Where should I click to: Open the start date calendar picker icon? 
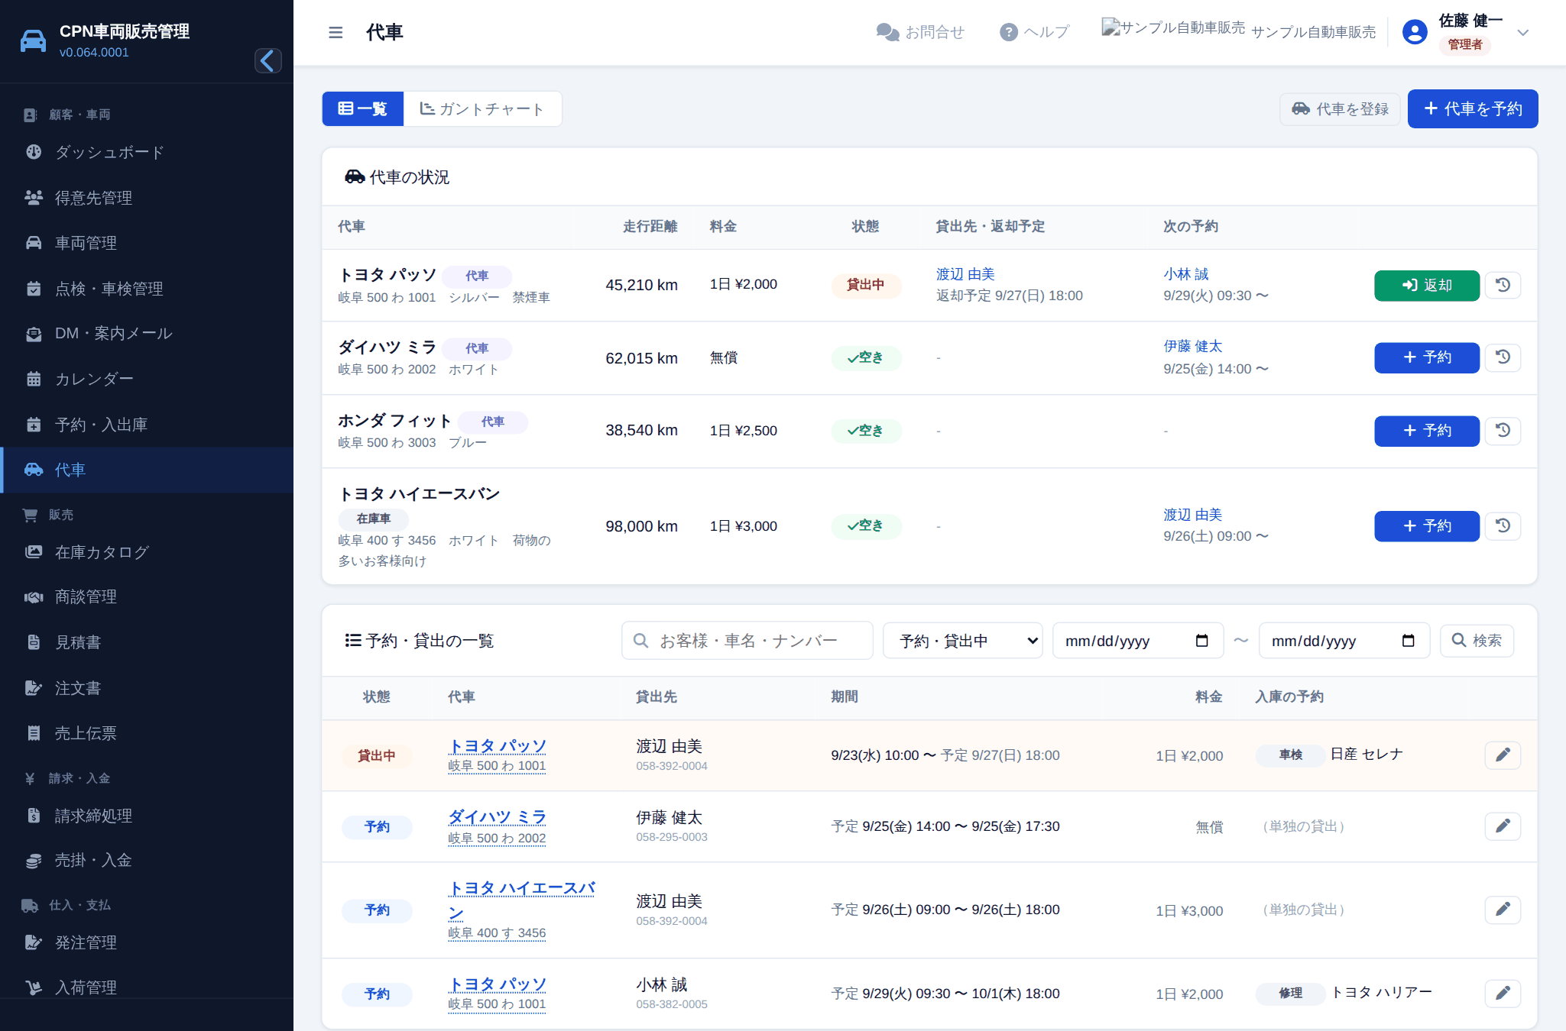(x=1201, y=641)
